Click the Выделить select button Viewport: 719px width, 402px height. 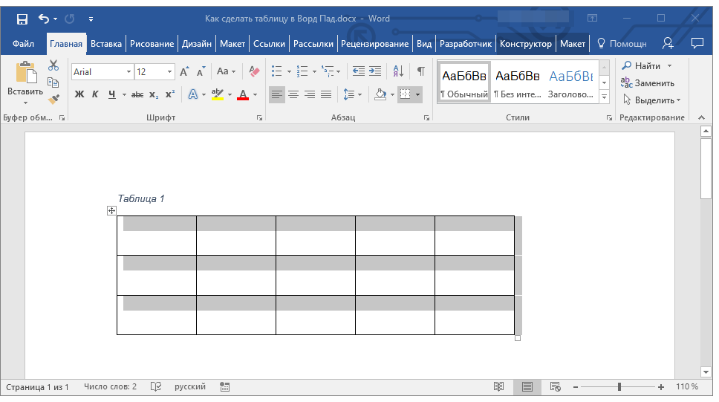[652, 100]
